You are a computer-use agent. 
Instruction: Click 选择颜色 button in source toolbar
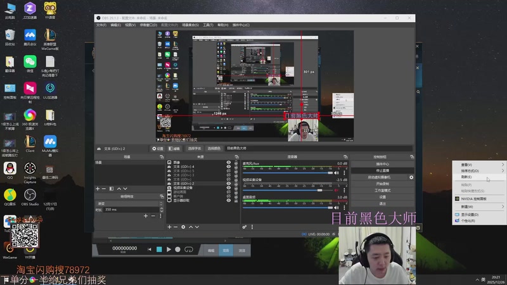(x=214, y=149)
